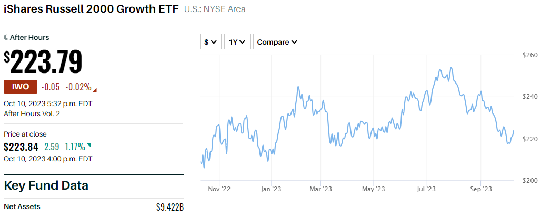Click the $223.84 closing price

pyautogui.click(x=21, y=147)
